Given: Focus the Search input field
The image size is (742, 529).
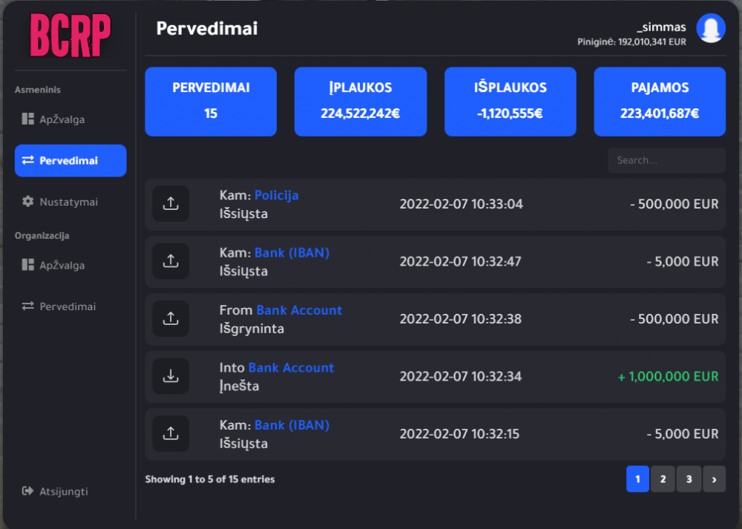Looking at the screenshot, I should tap(666, 160).
